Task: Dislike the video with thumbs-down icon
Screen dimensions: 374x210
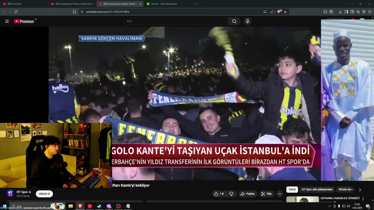Action: (x=231, y=194)
